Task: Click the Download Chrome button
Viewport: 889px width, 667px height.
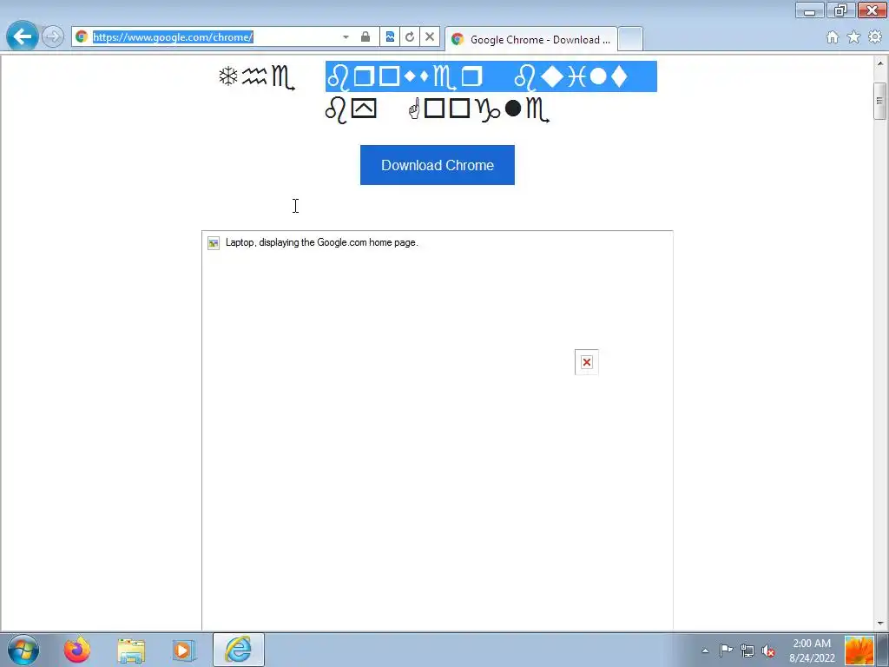Action: pos(438,165)
